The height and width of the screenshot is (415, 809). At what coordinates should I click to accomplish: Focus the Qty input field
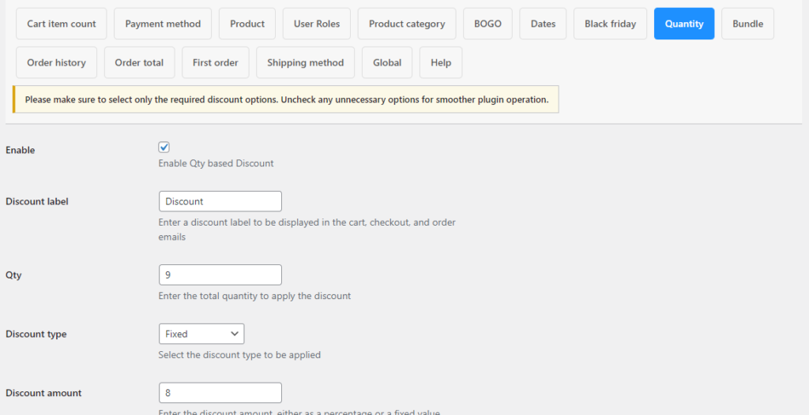pos(220,275)
